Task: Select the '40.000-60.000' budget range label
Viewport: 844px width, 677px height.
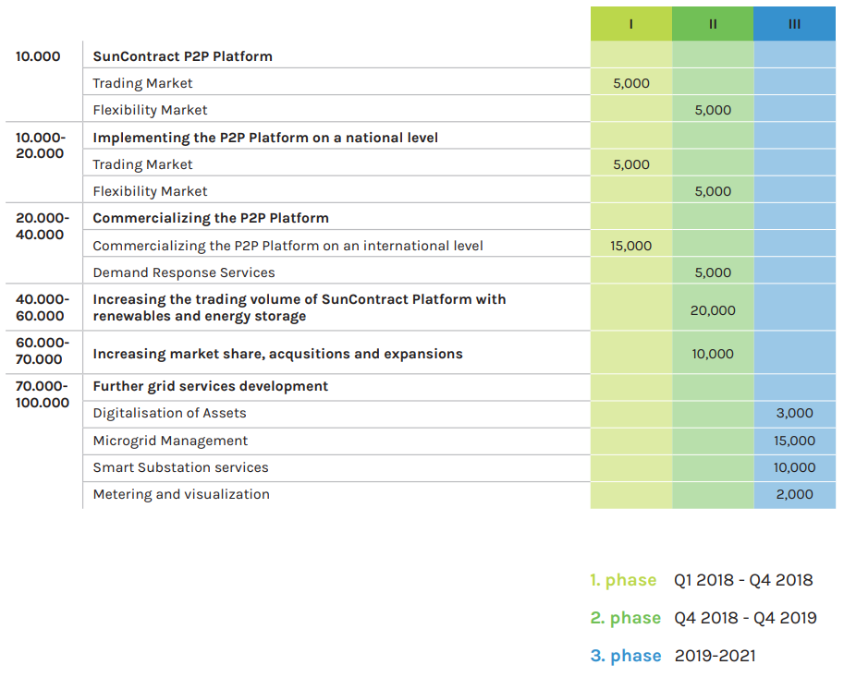Action: [x=43, y=308]
